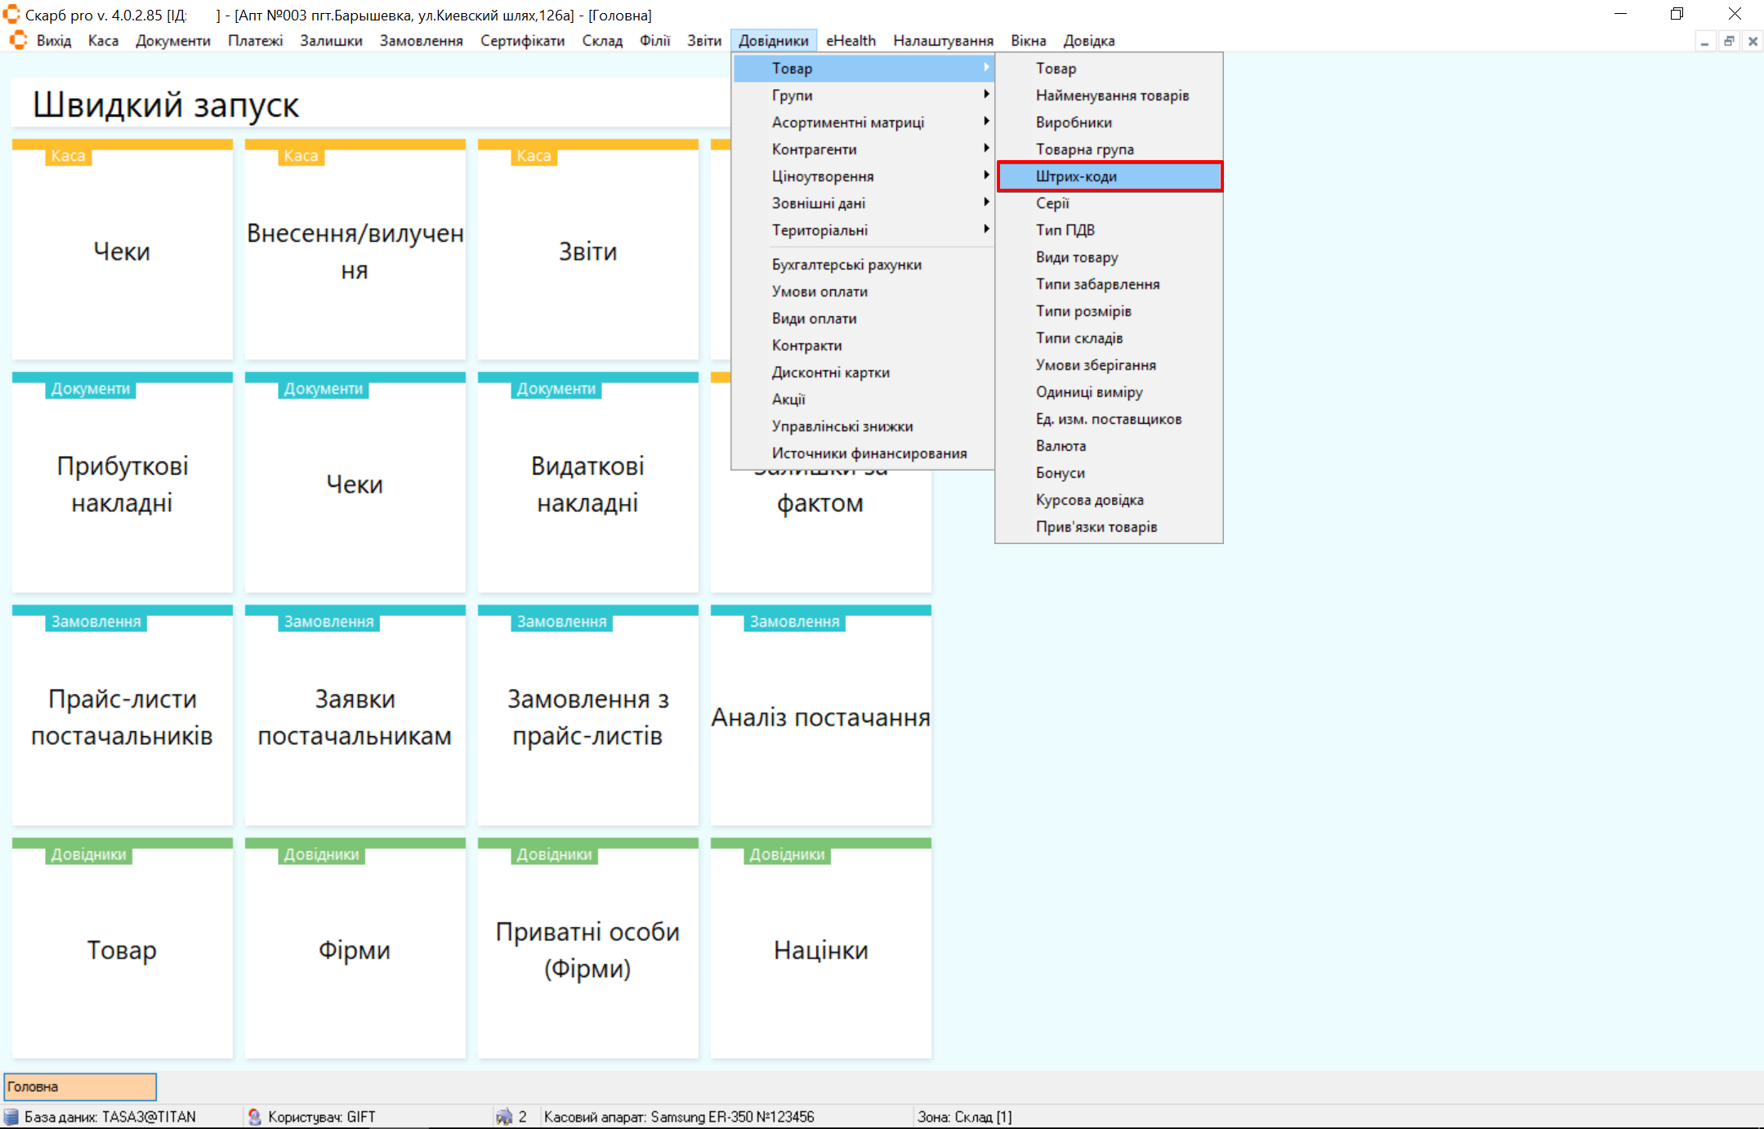Click the cash register icon in status bar
This screenshot has width=1764, height=1129.
(x=504, y=1117)
